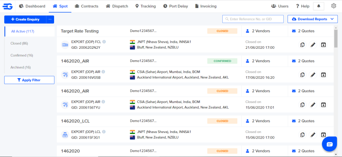Open settings gear icon
Image resolution: width=342 pixels, height=157 pixels.
334,6
